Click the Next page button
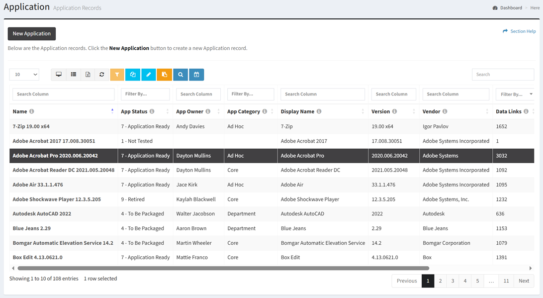The image size is (543, 298). [x=524, y=281]
